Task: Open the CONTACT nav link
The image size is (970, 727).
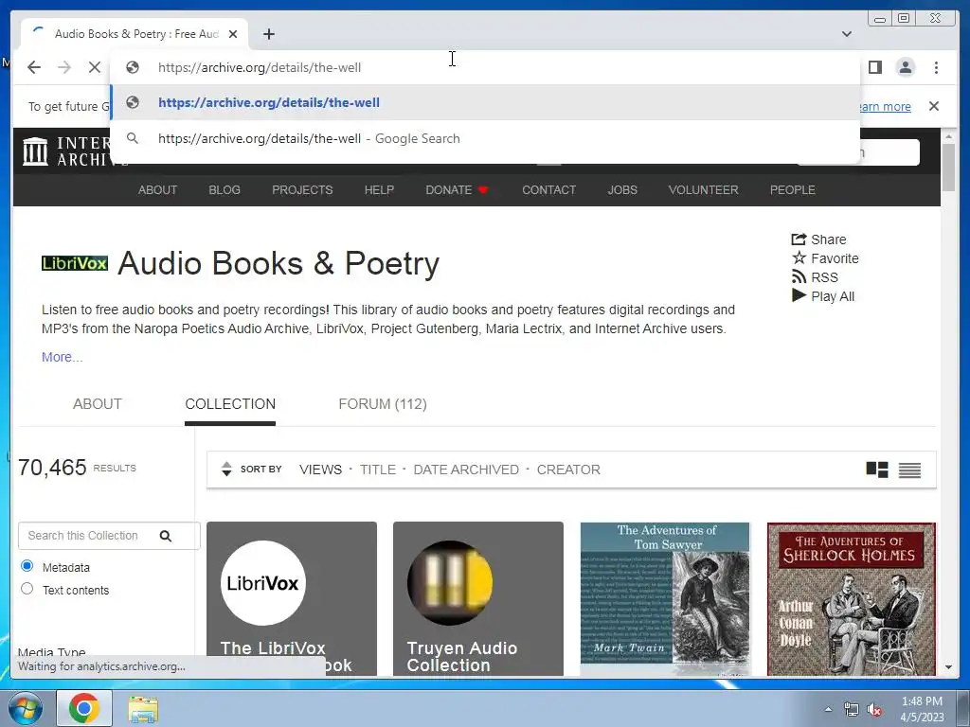Action: [548, 189]
